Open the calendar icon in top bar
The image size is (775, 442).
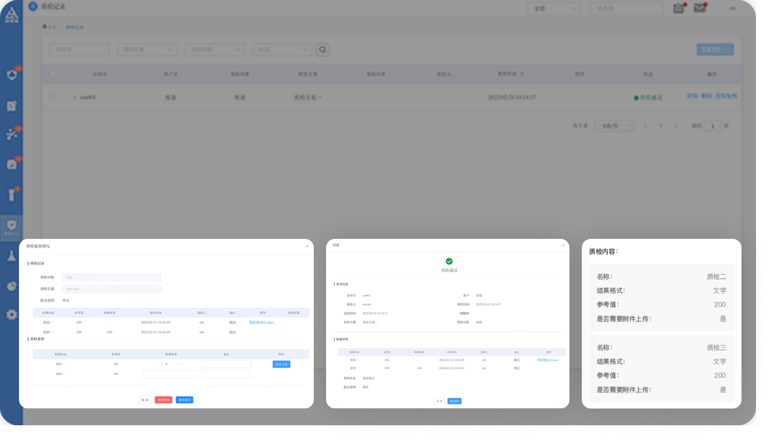coord(678,8)
